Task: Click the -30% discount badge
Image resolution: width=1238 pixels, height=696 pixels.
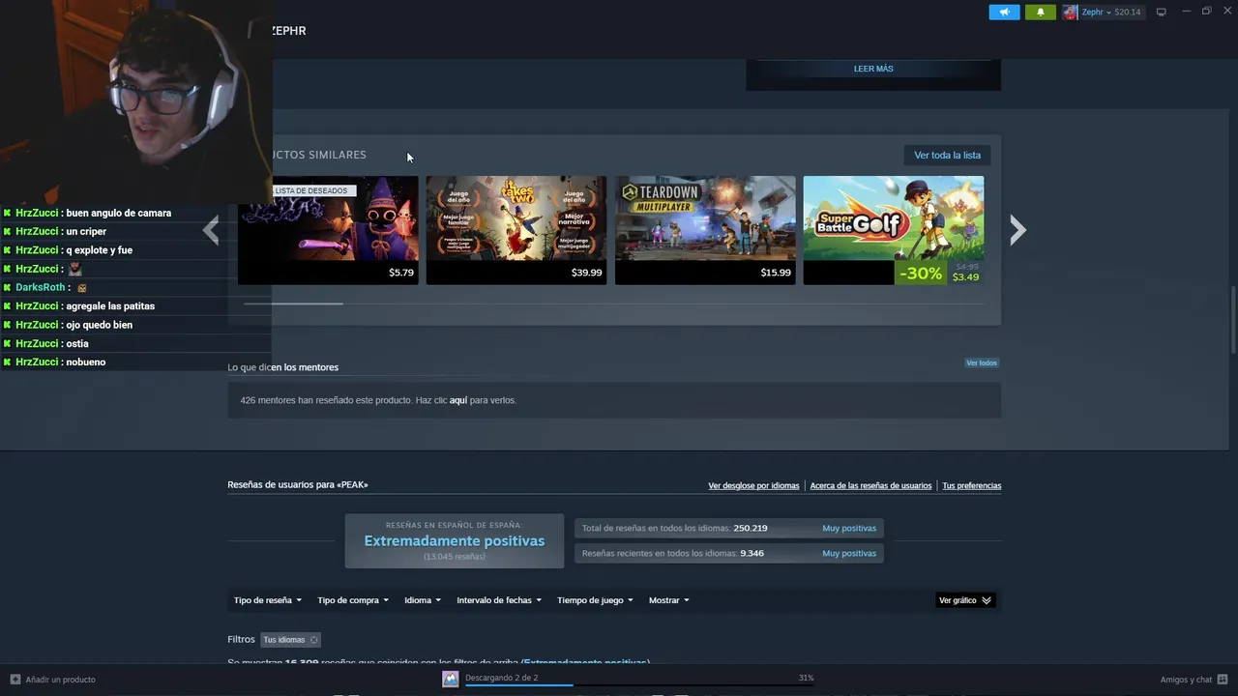Action: click(921, 274)
